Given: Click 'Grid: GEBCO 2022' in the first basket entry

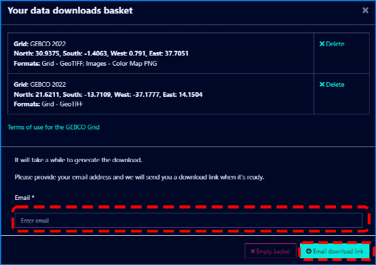Looking at the screenshot, I should pos(40,44).
